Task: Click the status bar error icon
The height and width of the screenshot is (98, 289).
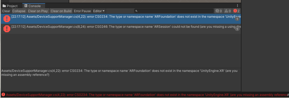Action: (3, 95)
